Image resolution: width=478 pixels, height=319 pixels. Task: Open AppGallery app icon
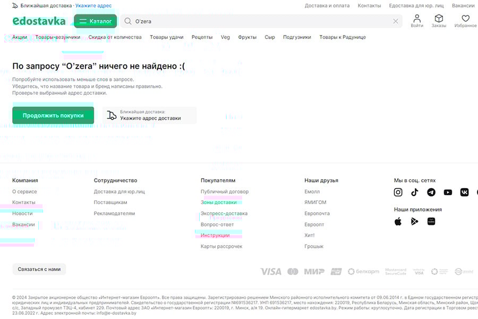[x=431, y=221]
